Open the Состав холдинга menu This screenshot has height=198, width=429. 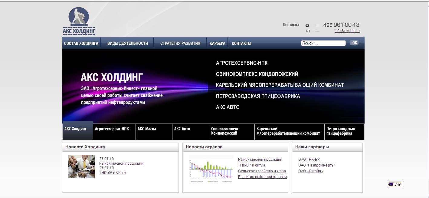click(x=81, y=43)
